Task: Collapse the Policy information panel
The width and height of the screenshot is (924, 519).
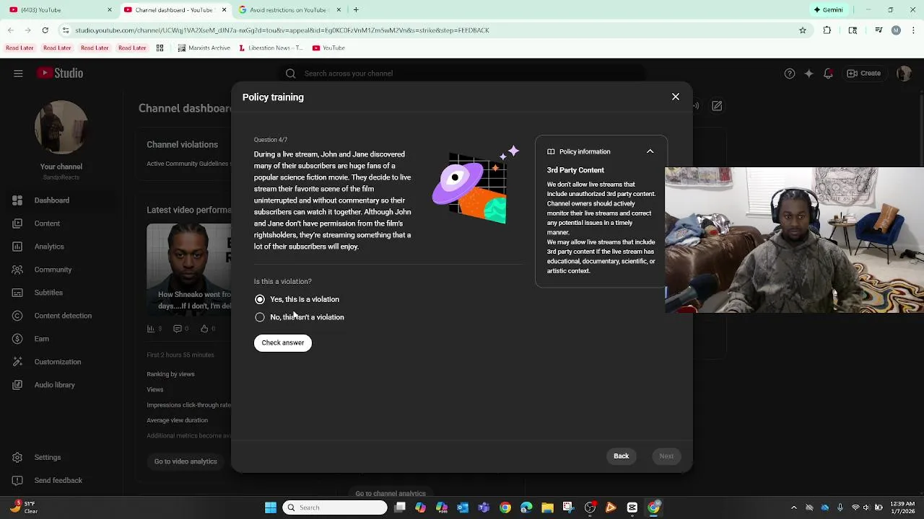Action: (x=650, y=151)
